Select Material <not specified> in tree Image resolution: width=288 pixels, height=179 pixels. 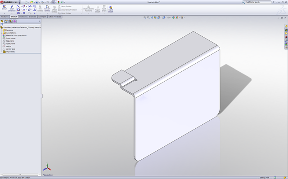coord(16,35)
